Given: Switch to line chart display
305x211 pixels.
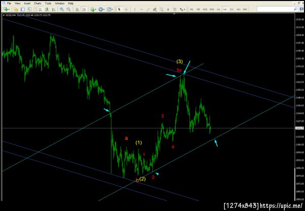Looking at the screenshot, I should (54, 9).
